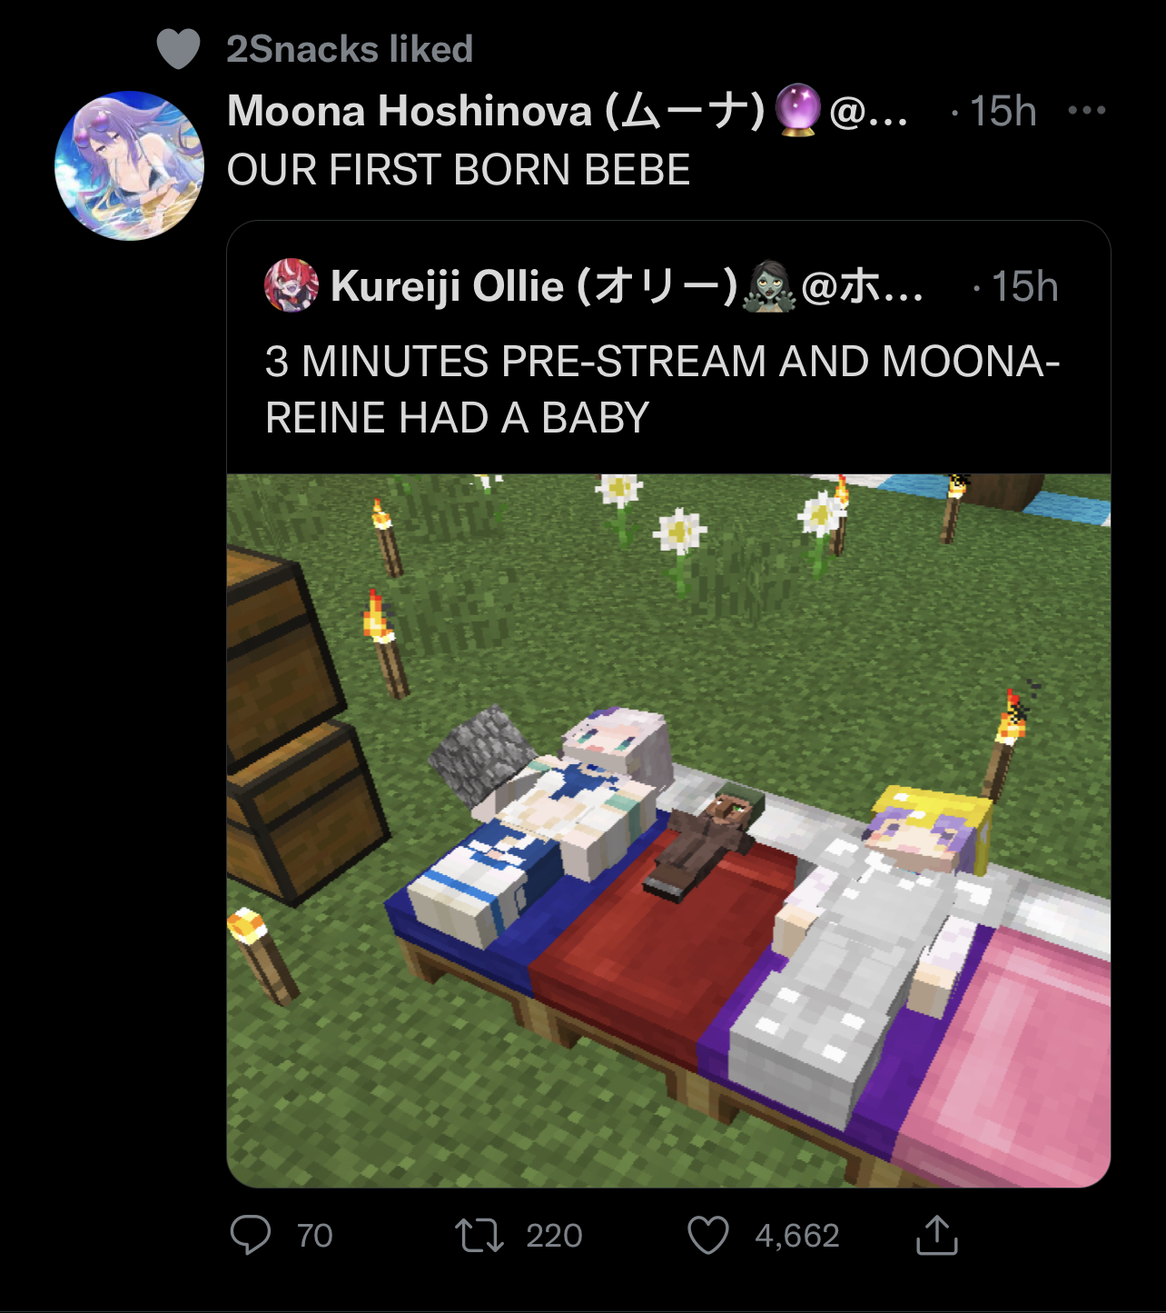Viewport: 1166px width, 1313px height.
Task: Open the 2Snacks liked link
Action: click(350, 49)
